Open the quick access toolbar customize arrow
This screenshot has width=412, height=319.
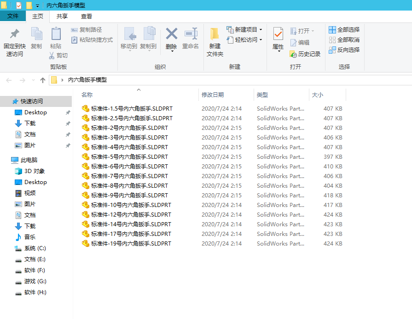point(38,6)
